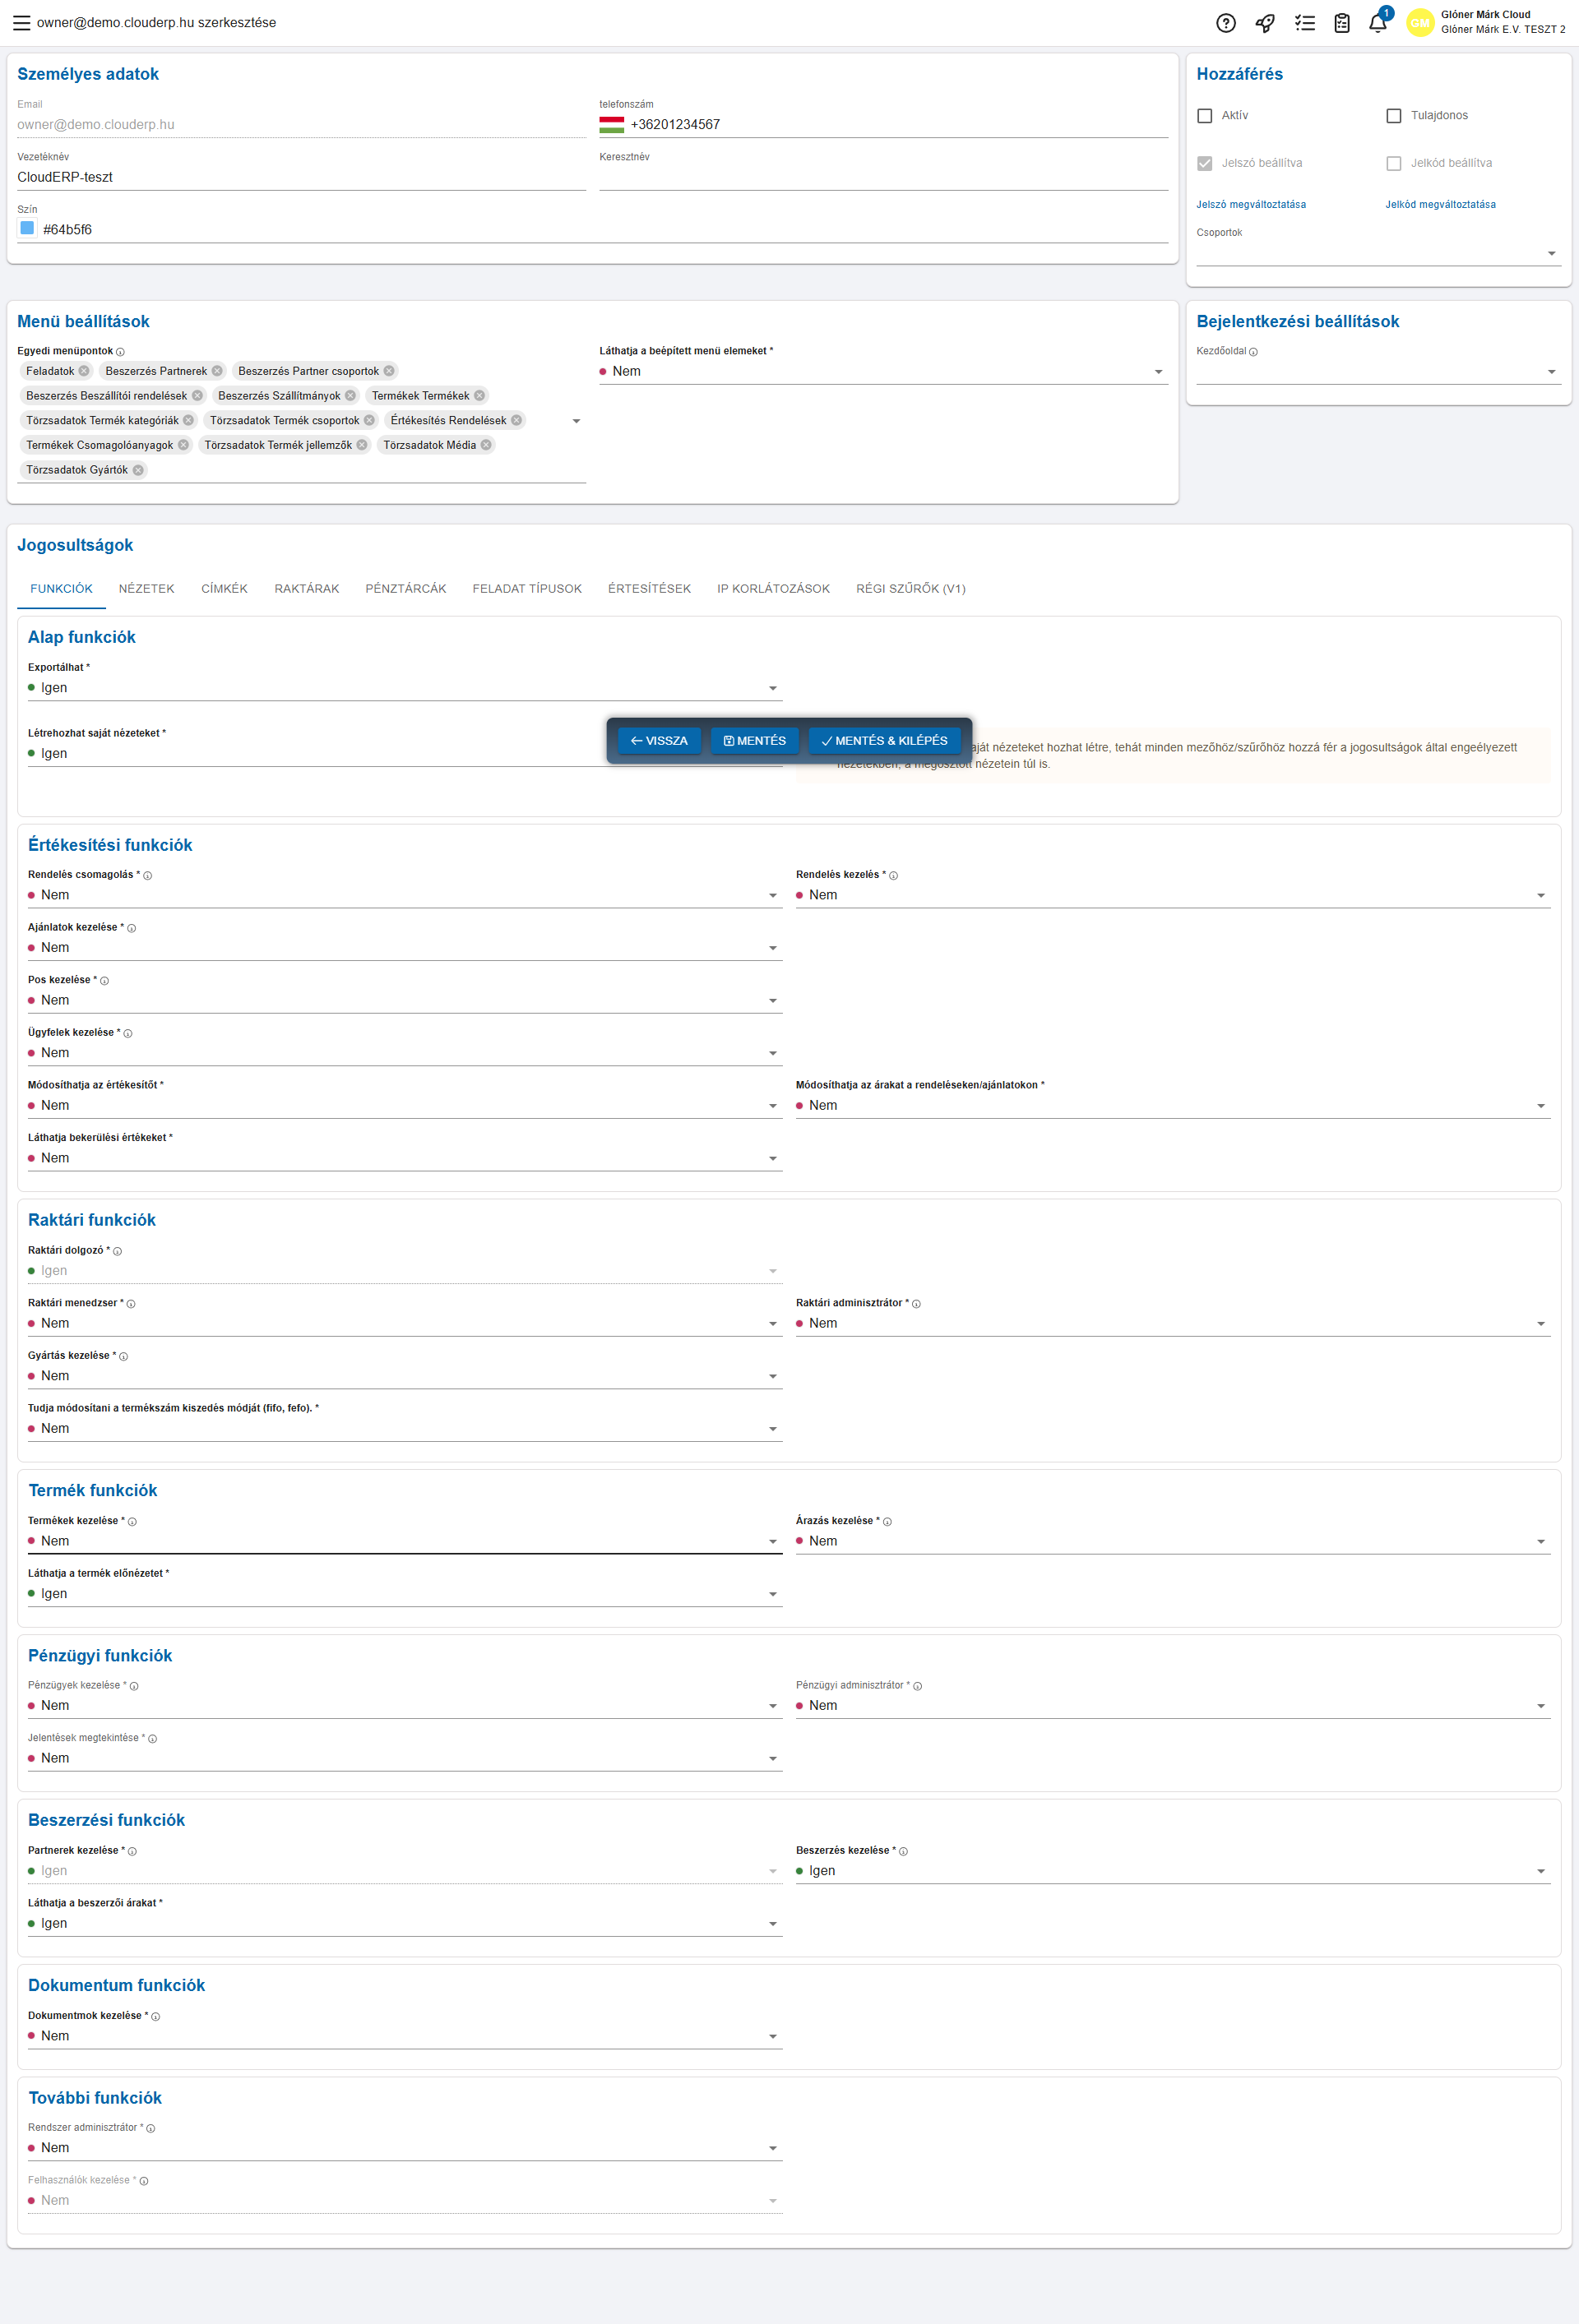This screenshot has width=1579, height=2324.
Task: Remove the Feladatok menu chip
Action: (84, 371)
